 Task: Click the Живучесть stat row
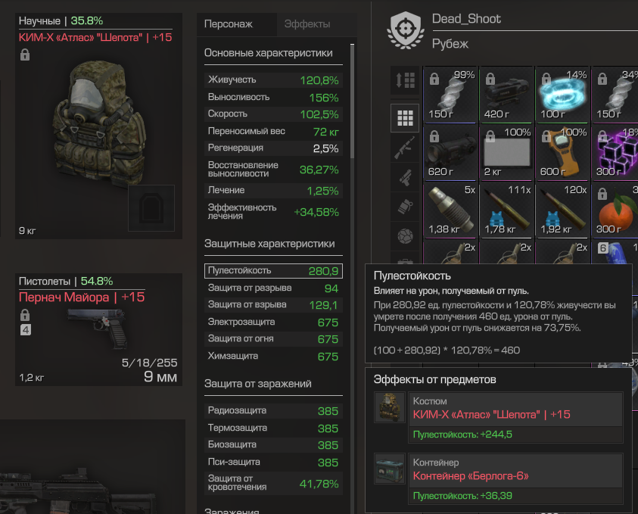pos(273,80)
